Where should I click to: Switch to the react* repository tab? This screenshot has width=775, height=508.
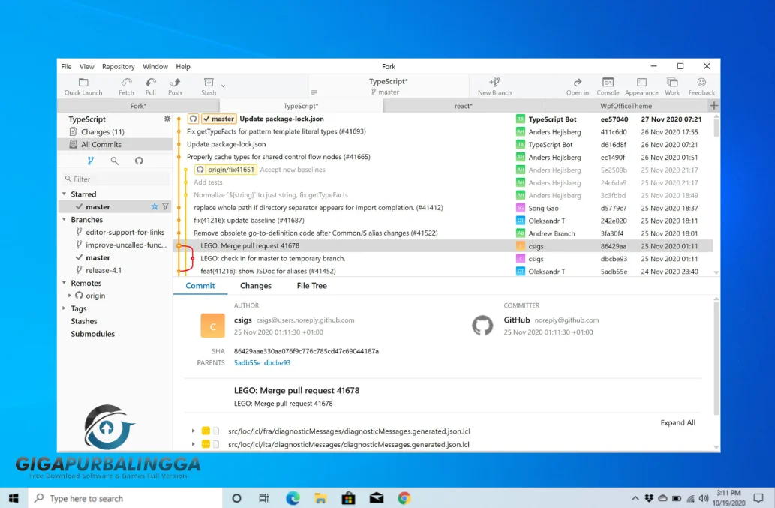click(x=464, y=106)
